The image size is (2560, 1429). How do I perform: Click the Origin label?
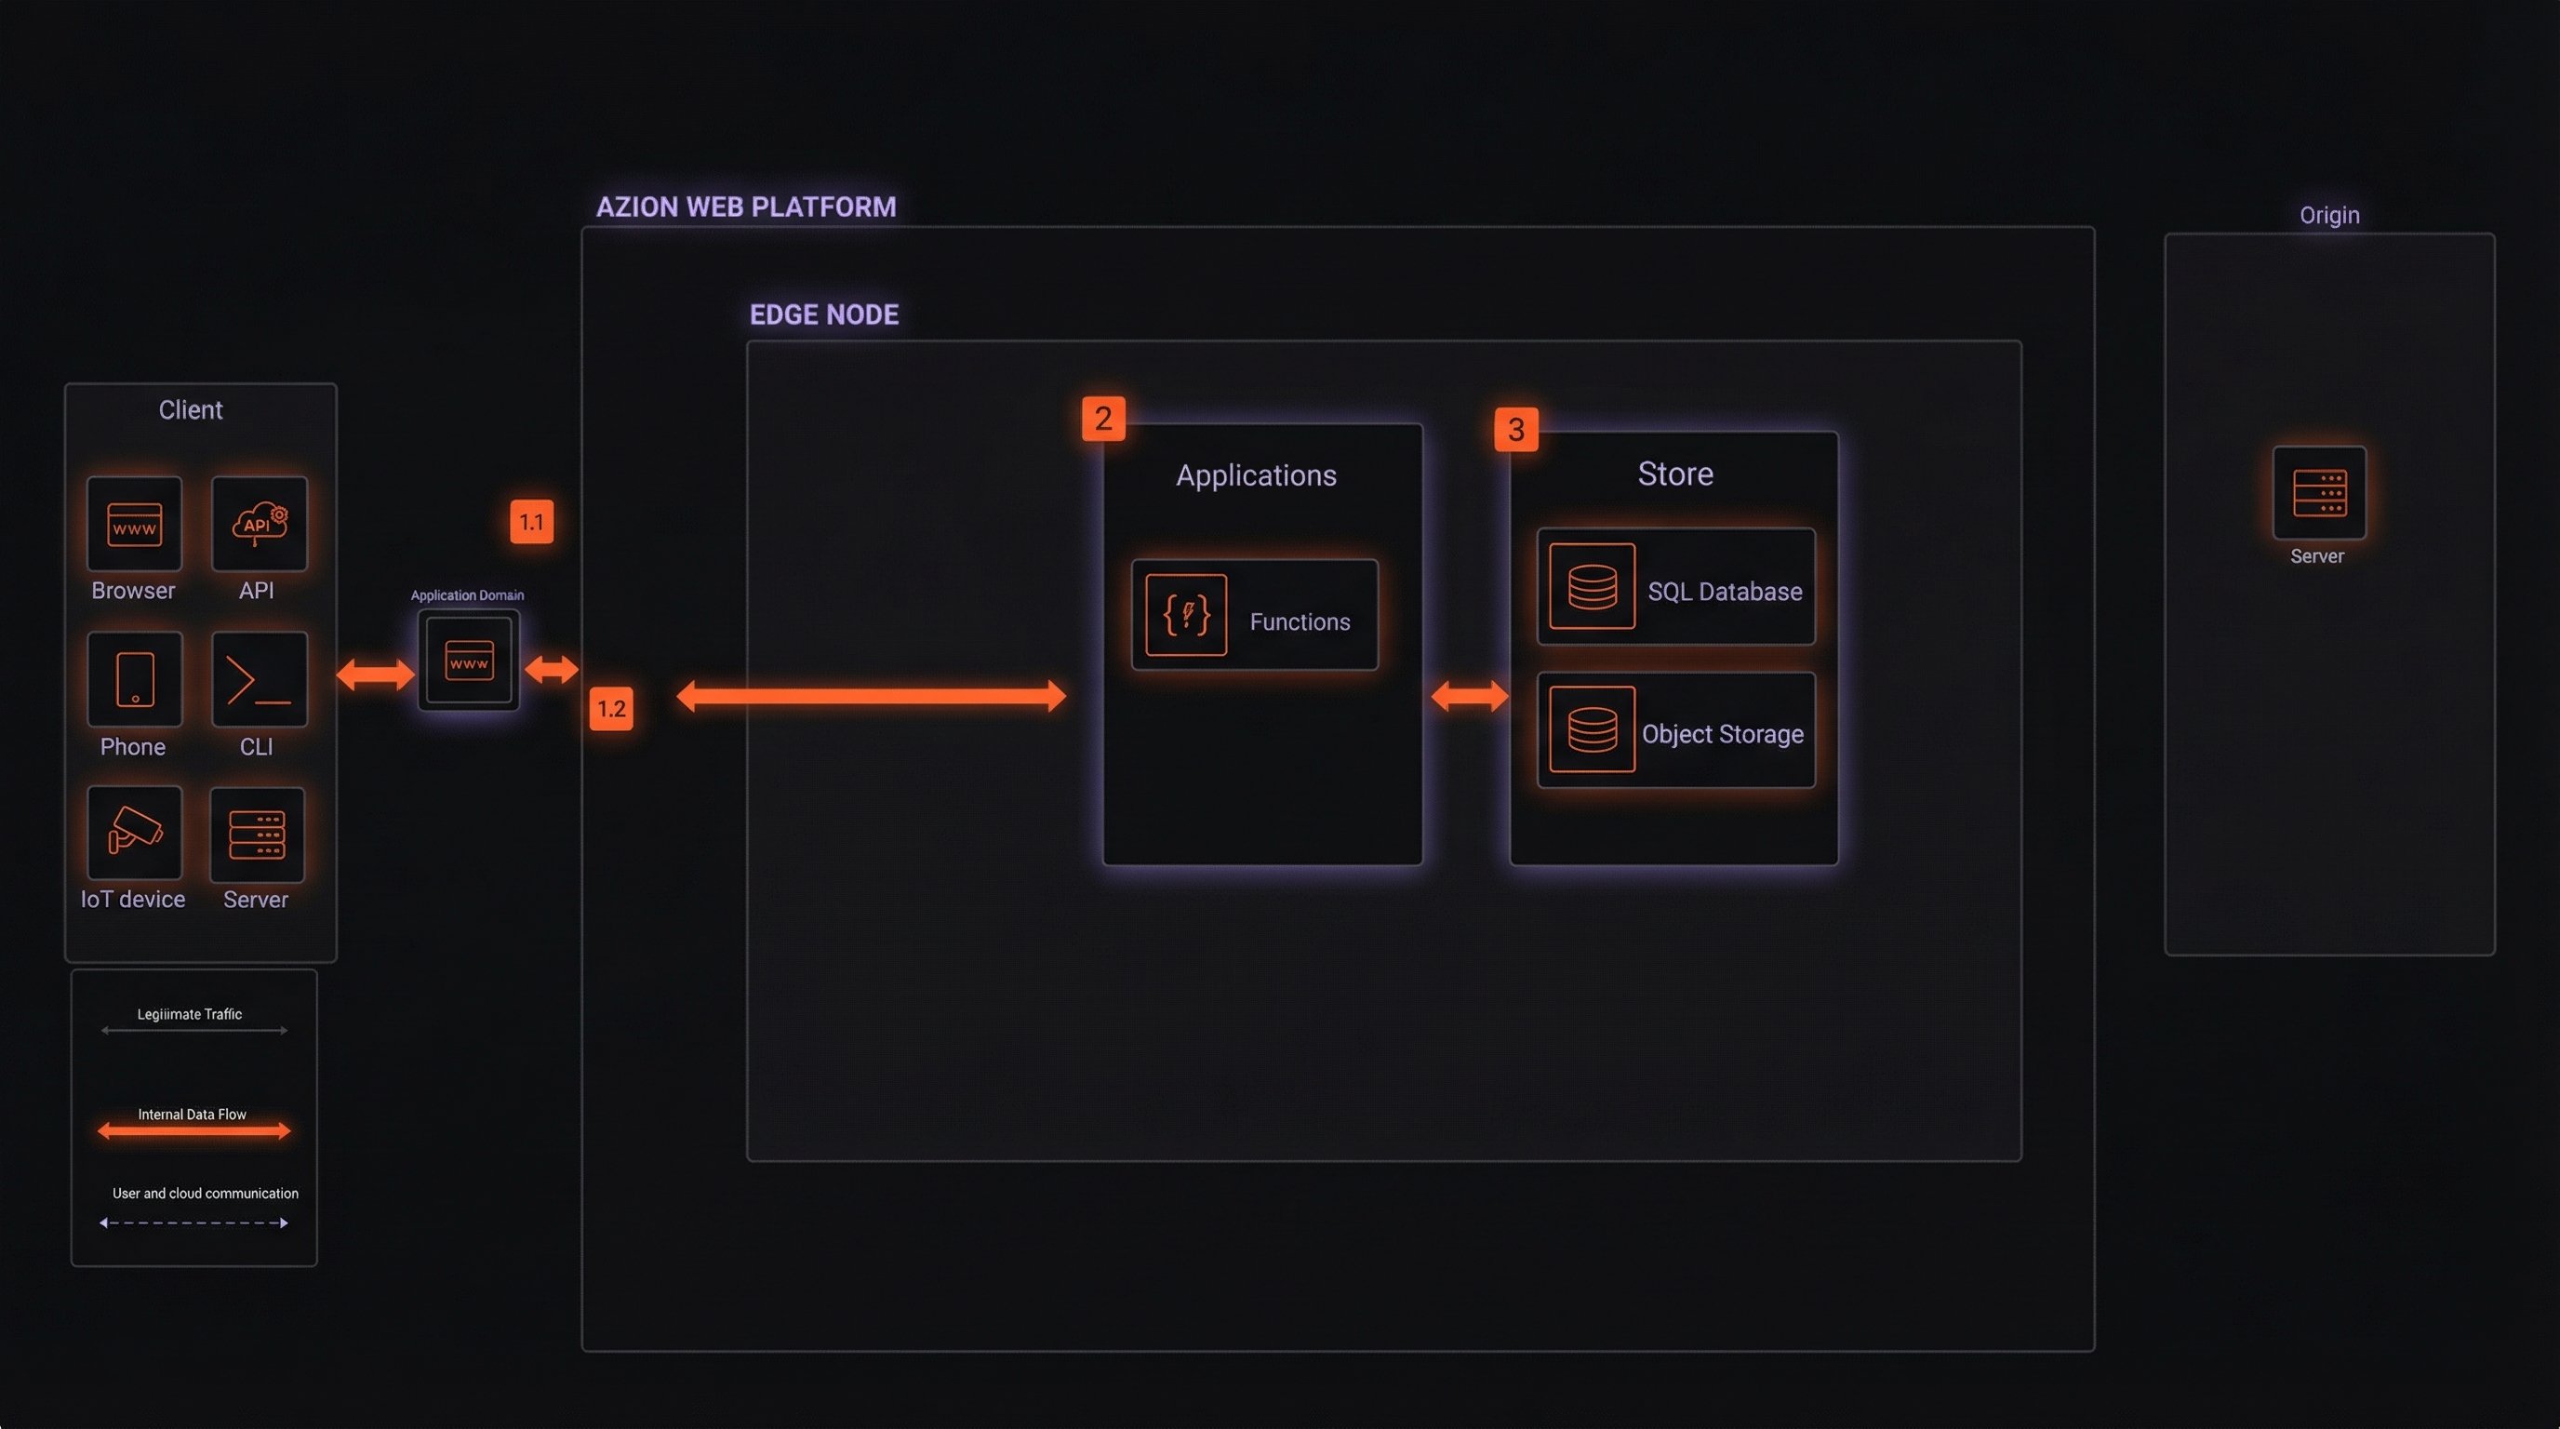pyautogui.click(x=2329, y=216)
